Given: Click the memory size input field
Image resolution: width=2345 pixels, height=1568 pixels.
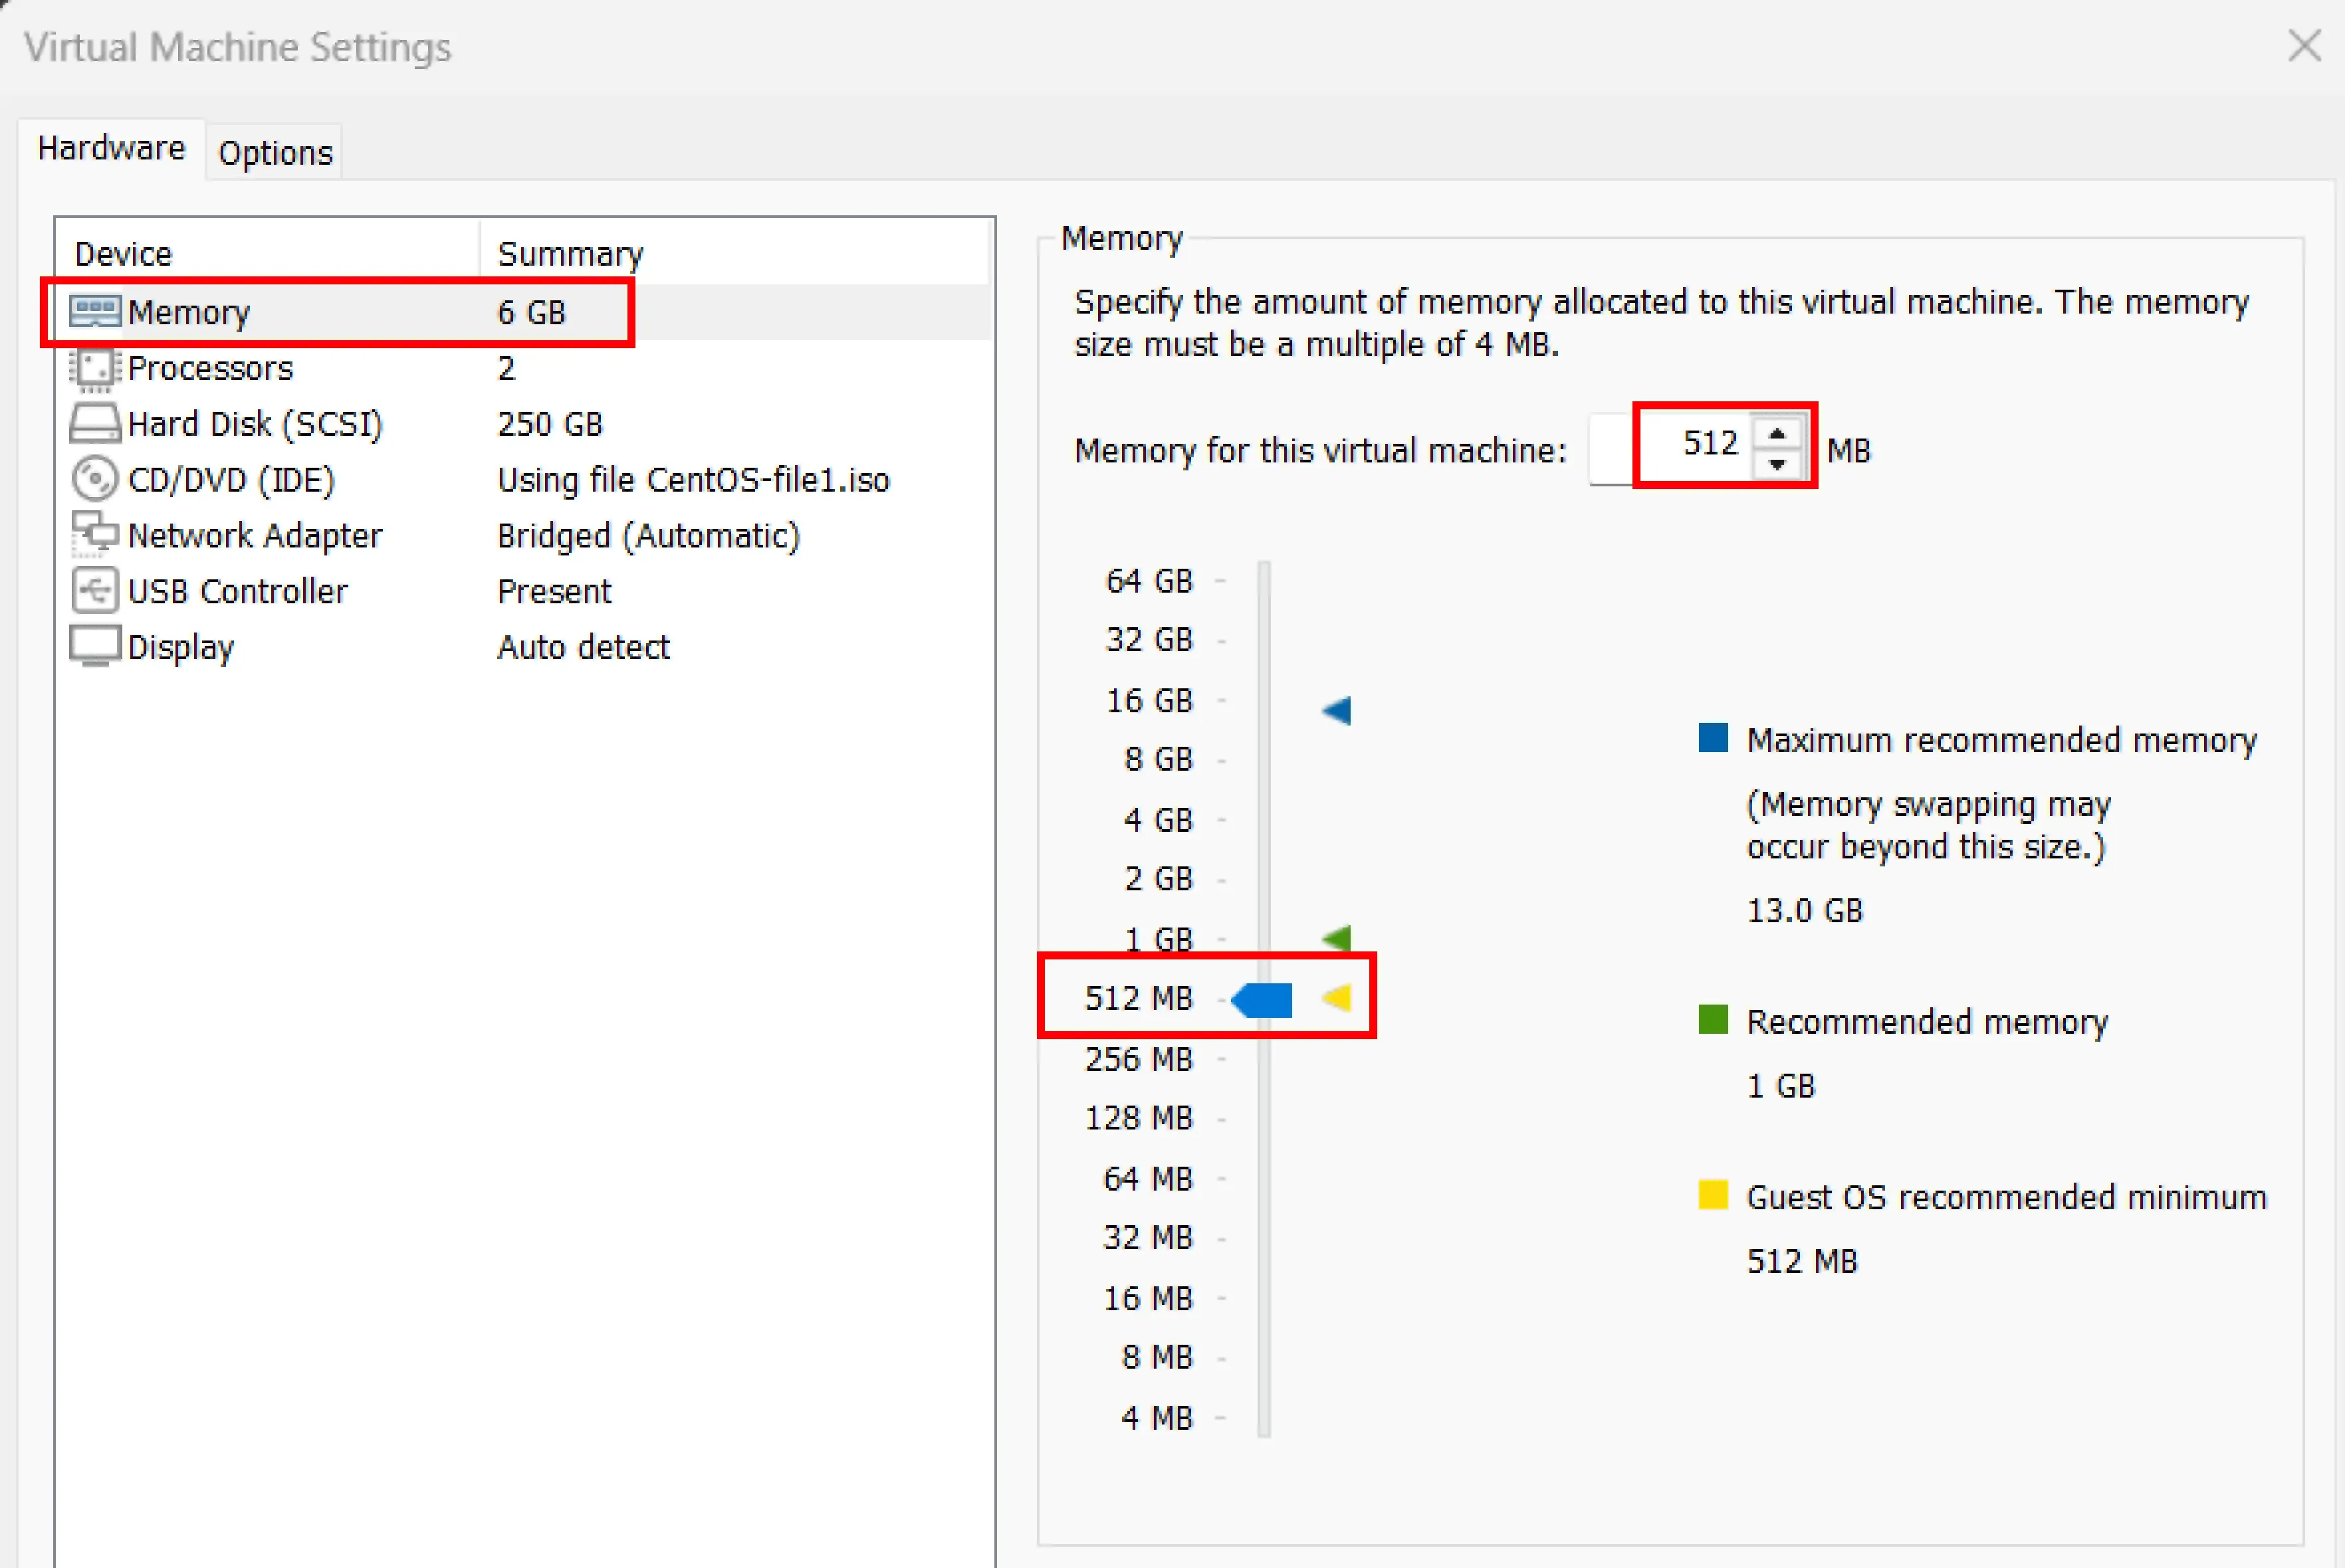Looking at the screenshot, I should 1691,444.
